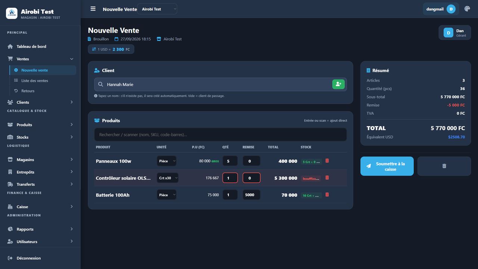
Task: Open the Dan Gérant profile badge
Action: coord(454,33)
